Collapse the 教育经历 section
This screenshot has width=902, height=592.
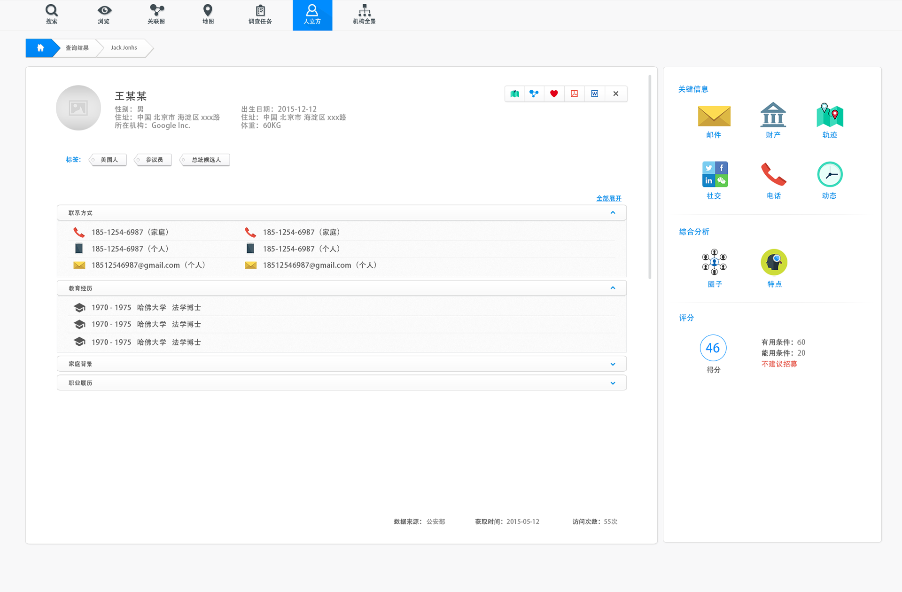pos(613,288)
